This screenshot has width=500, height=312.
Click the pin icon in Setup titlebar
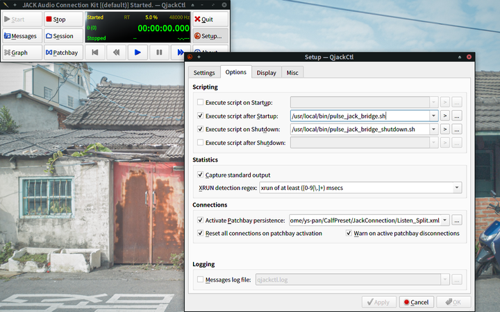[199, 57]
